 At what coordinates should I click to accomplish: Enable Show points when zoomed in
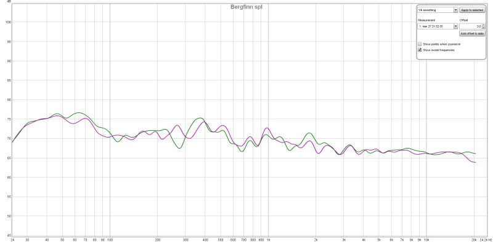(x=420, y=44)
